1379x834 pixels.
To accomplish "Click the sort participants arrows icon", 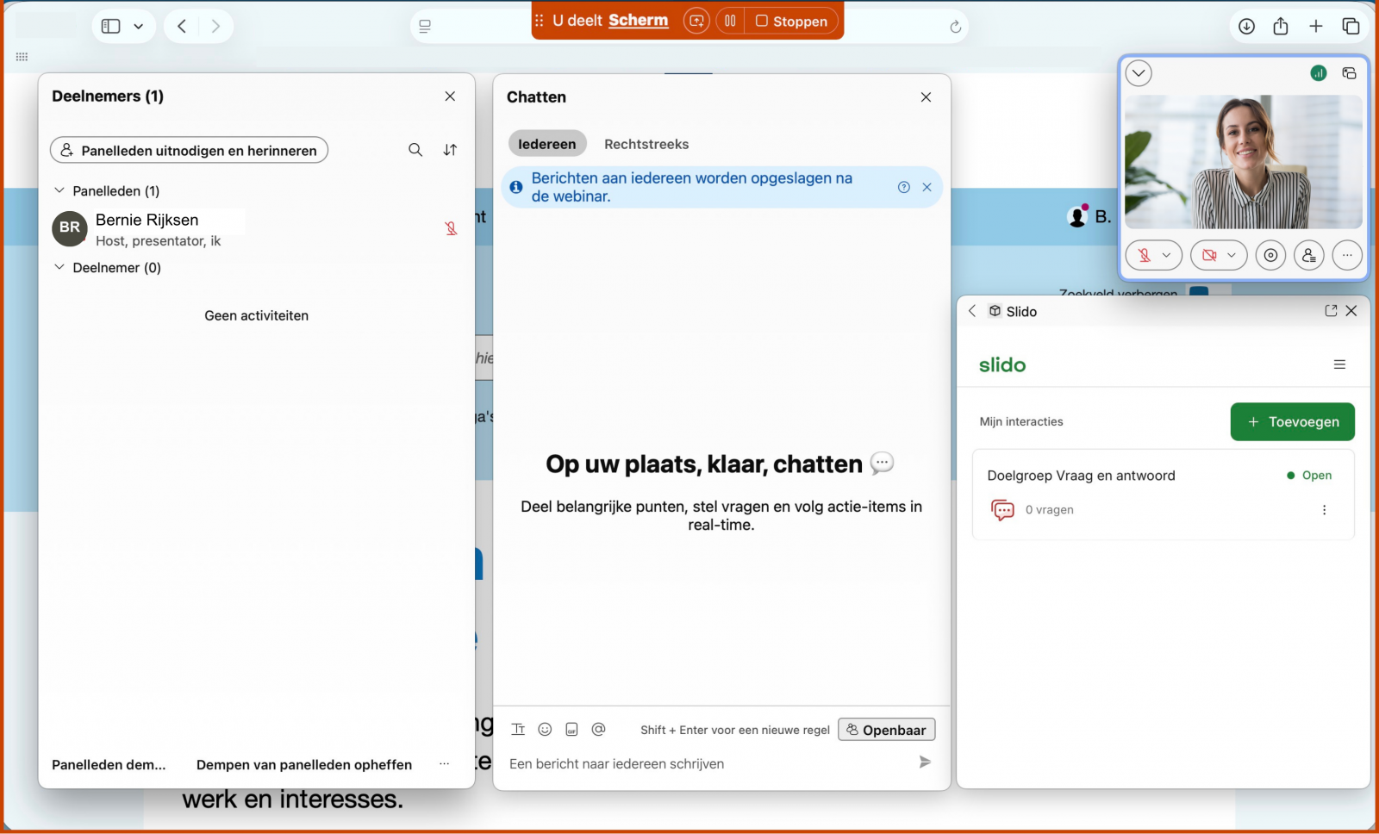I will [450, 150].
